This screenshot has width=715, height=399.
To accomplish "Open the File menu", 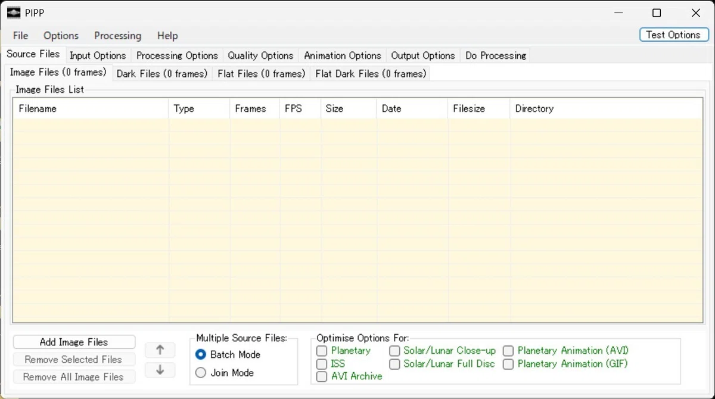I will [20, 36].
